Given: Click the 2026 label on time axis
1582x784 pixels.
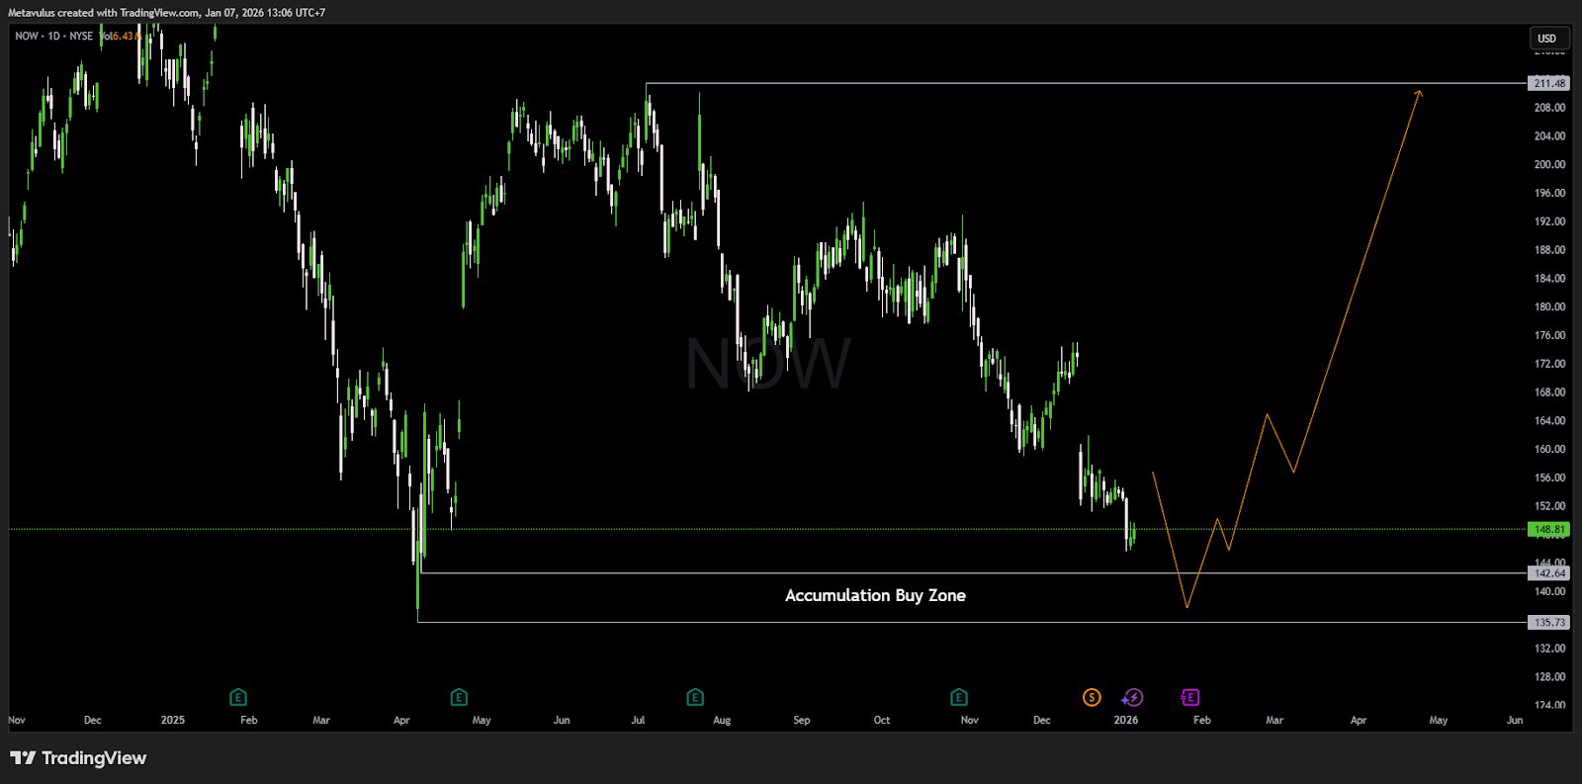Looking at the screenshot, I should pyautogui.click(x=1125, y=721).
